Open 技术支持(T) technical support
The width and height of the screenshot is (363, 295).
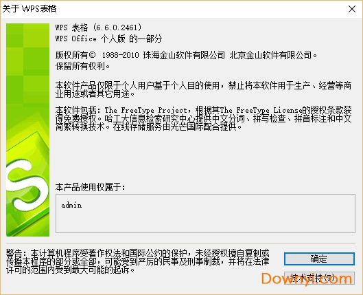tap(319, 278)
